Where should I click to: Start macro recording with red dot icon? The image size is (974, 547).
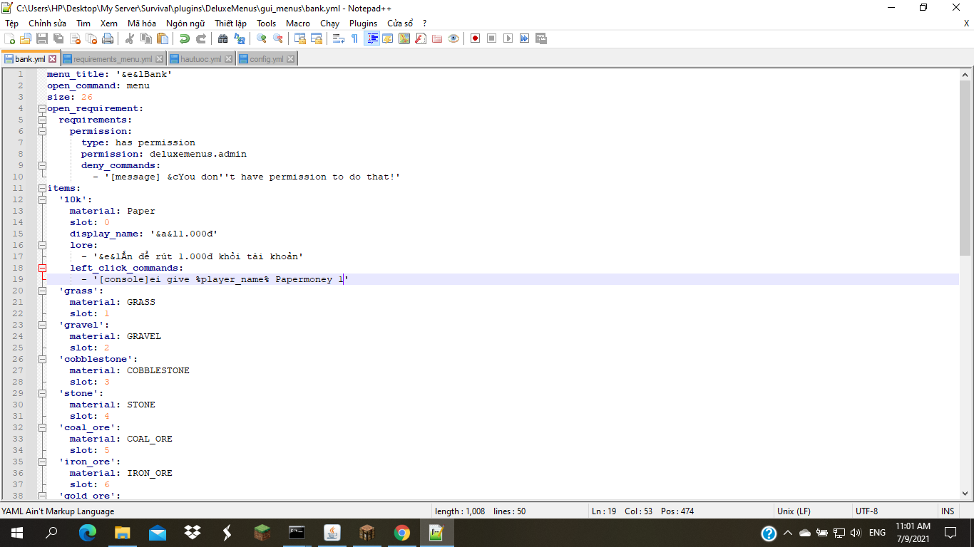click(475, 38)
